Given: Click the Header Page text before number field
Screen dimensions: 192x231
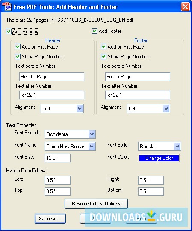Looking at the screenshot, I should pyautogui.click(x=52, y=77).
